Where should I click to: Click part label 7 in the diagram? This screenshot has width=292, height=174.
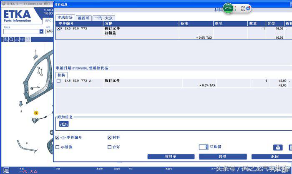tap(35, 51)
